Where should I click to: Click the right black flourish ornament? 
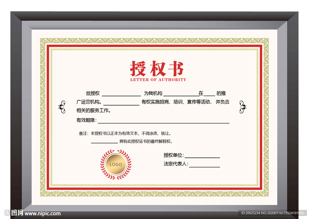243,107
